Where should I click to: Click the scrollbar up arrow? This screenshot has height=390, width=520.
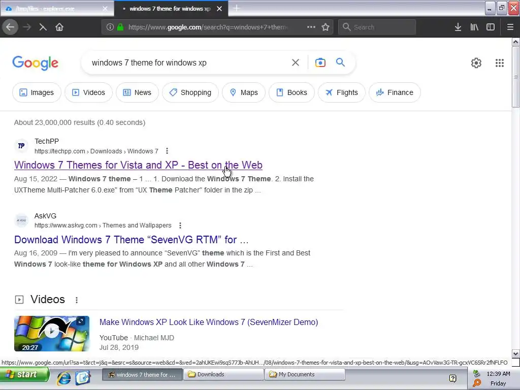[515, 42]
